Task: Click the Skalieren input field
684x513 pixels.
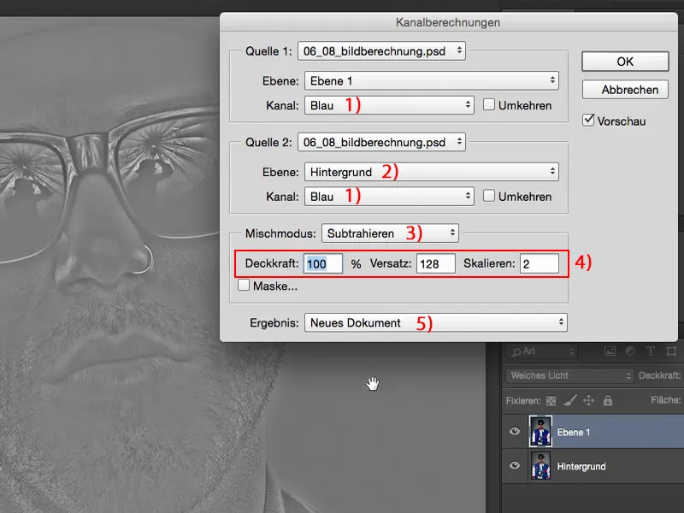Action: (x=540, y=264)
